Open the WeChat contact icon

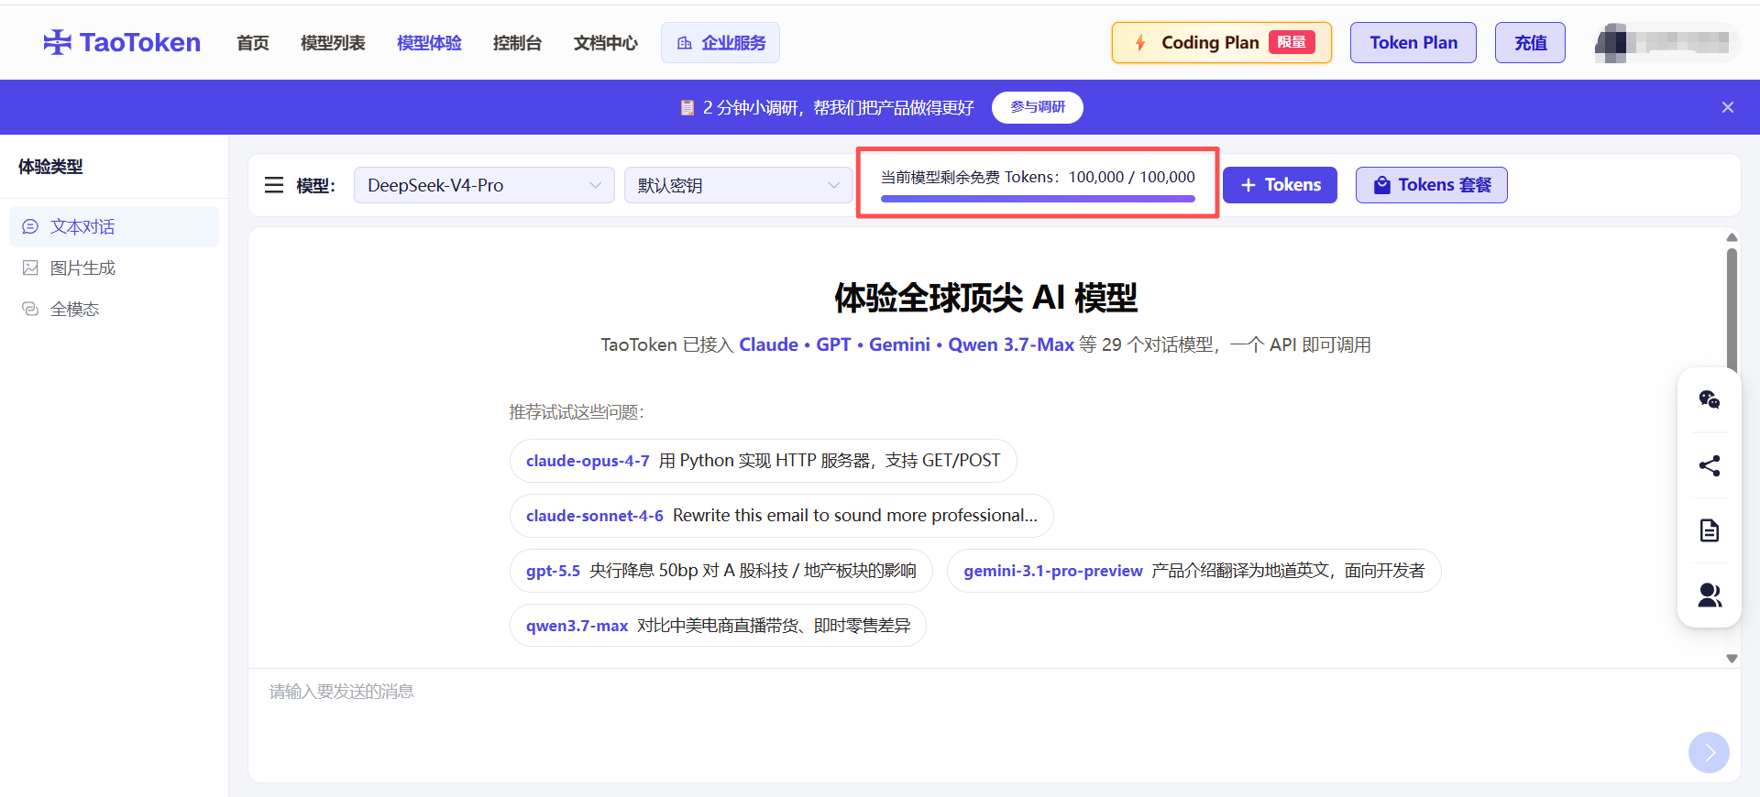pyautogui.click(x=1710, y=399)
